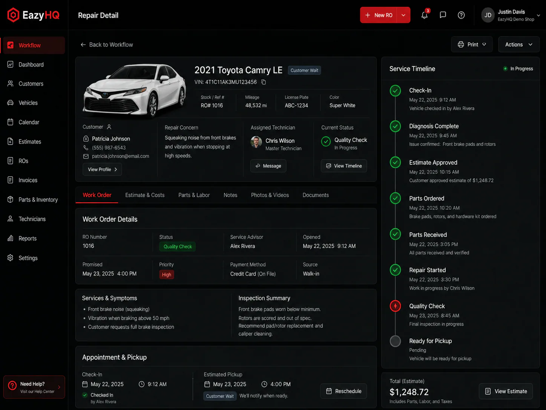
Task: Copy the VIN to clipboard
Action: pyautogui.click(x=264, y=82)
